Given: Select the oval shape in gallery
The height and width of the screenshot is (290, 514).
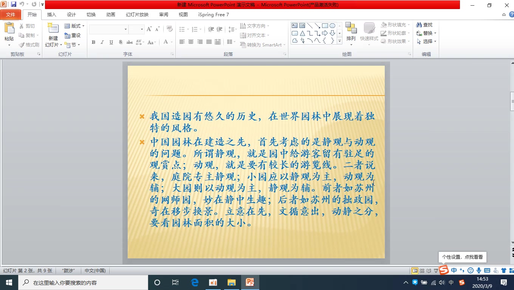Looking at the screenshot, I should pyautogui.click(x=332, y=26).
